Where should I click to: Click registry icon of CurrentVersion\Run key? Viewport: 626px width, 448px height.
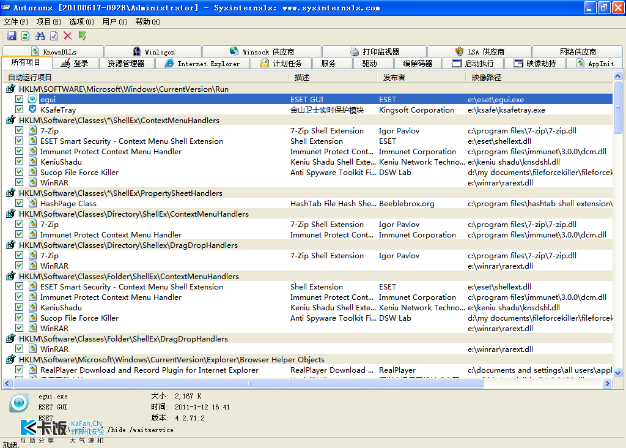coord(11,89)
